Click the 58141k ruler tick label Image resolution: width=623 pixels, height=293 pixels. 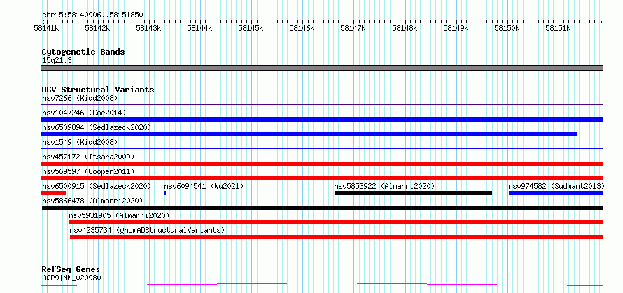(x=48, y=28)
